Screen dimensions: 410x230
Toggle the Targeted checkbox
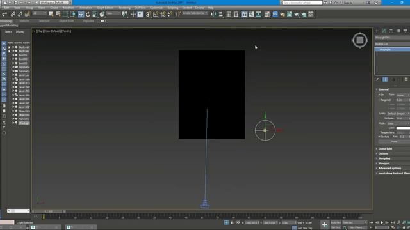[x=379, y=100]
